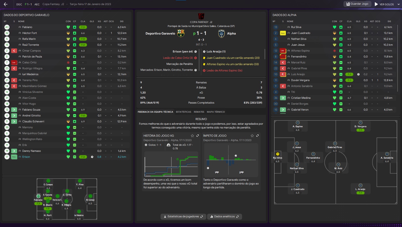This screenshot has width=402, height=227.
Task: Expand the Ímpeto de Jogo panel
Action: pos(258,136)
